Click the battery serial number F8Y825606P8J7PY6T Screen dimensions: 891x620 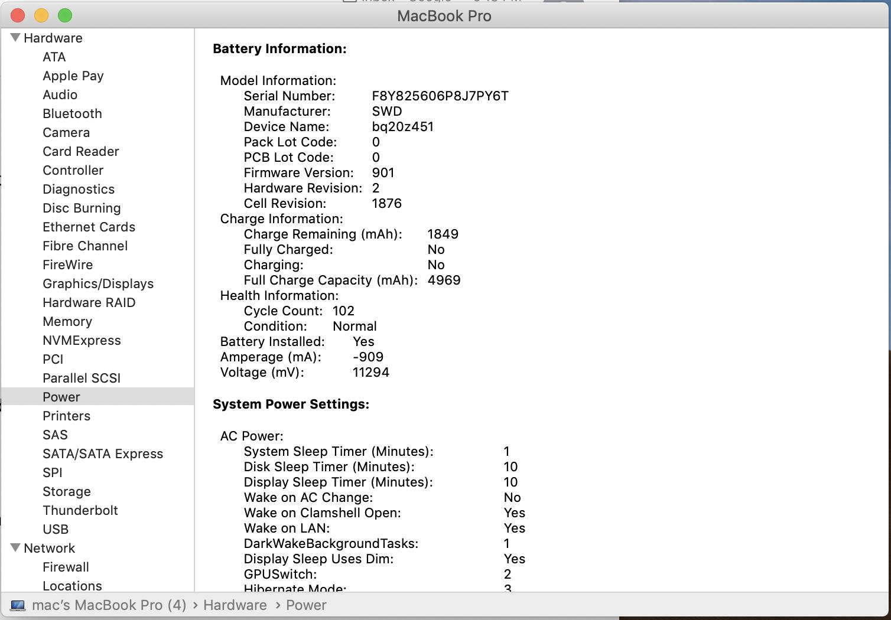(x=440, y=96)
